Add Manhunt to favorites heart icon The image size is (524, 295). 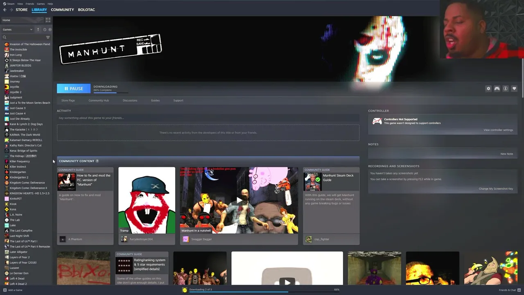click(514, 88)
